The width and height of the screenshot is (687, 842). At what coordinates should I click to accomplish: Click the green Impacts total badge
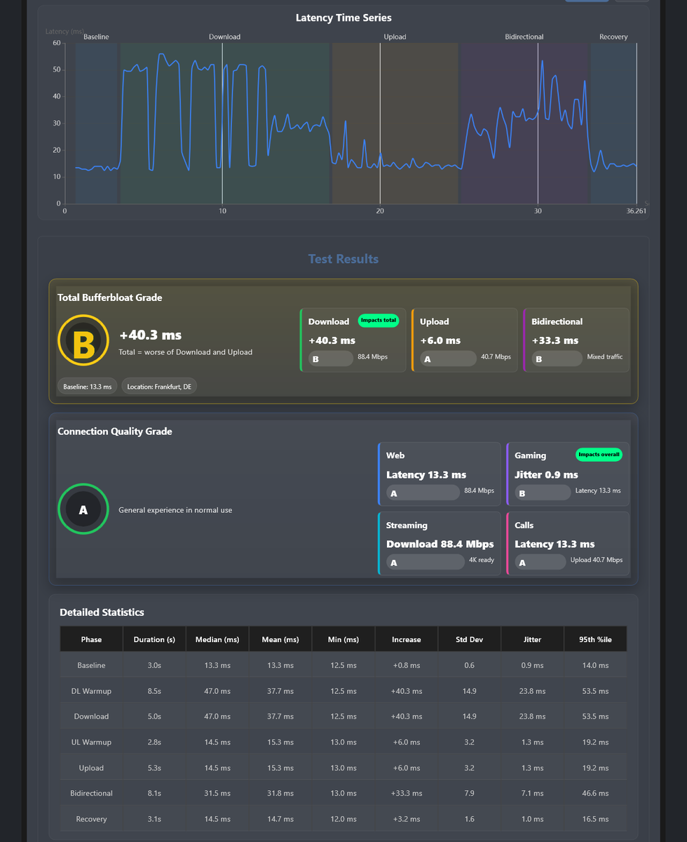(379, 321)
